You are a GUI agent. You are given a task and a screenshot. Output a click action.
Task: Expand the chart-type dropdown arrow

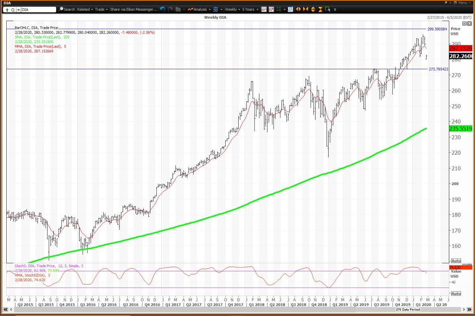[x=221, y=9]
